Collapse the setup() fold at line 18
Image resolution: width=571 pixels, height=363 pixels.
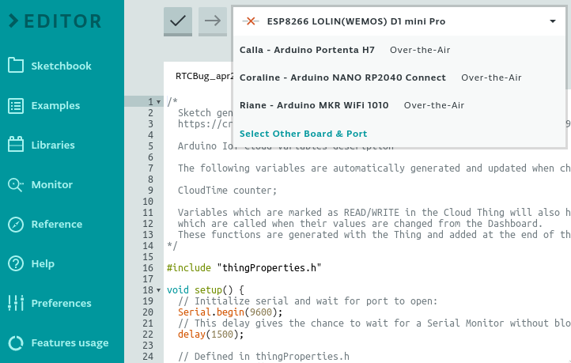(158, 290)
